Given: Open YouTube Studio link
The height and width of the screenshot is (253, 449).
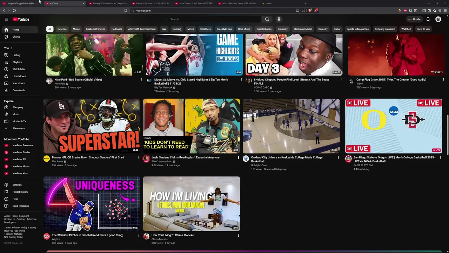Looking at the screenshot, I should click(x=21, y=152).
